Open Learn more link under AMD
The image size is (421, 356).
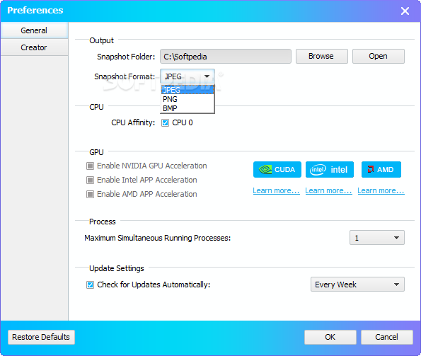(x=381, y=190)
